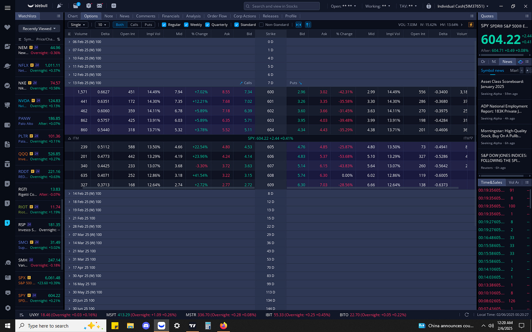Open the Single strategy dropdown

(78, 25)
